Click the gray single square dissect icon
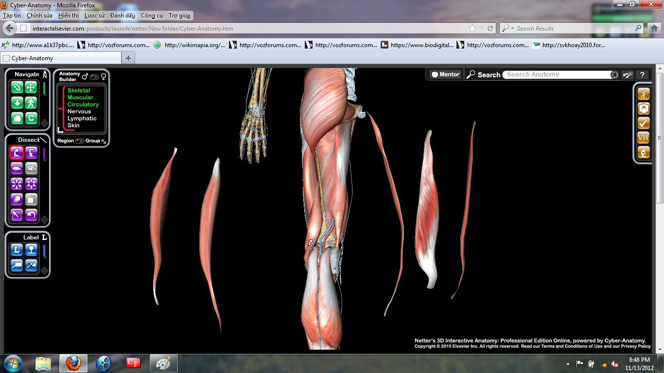This screenshot has height=373, width=664. 32,199
